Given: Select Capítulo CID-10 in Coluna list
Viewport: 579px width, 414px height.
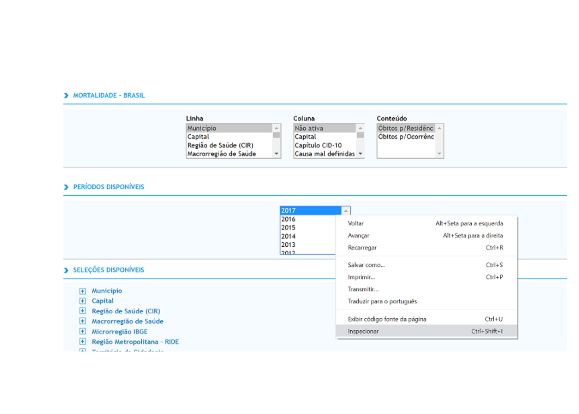Looking at the screenshot, I should pyautogui.click(x=318, y=145).
